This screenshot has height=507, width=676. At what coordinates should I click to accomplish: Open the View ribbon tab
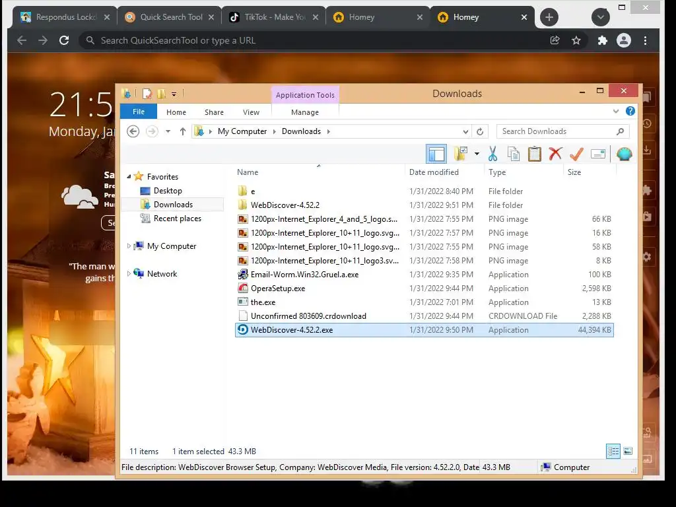pos(251,112)
